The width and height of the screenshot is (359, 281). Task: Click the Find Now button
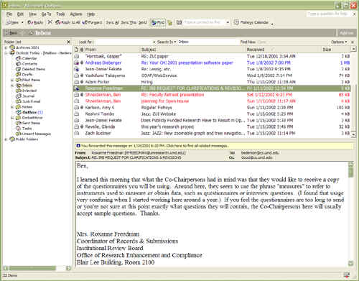click(248, 42)
